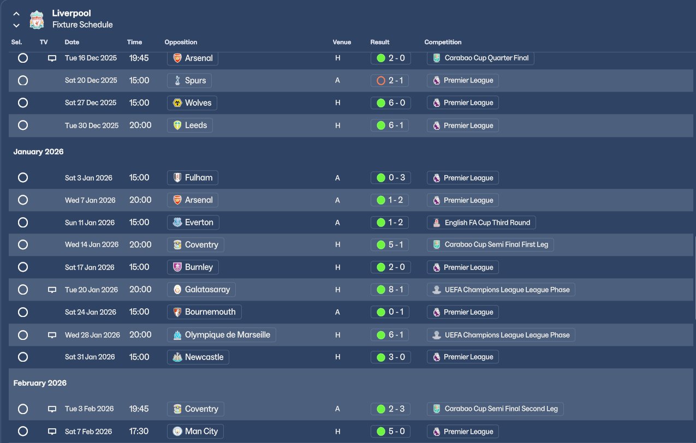Open Coventry opposition on 3 Feb
Image resolution: width=696 pixels, height=443 pixels.
[x=195, y=409]
